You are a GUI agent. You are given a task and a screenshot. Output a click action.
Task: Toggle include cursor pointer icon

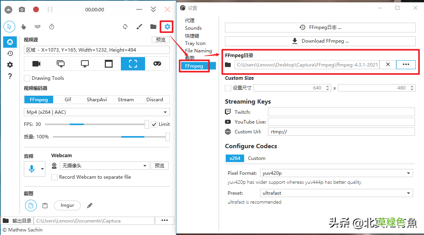(x=9, y=27)
